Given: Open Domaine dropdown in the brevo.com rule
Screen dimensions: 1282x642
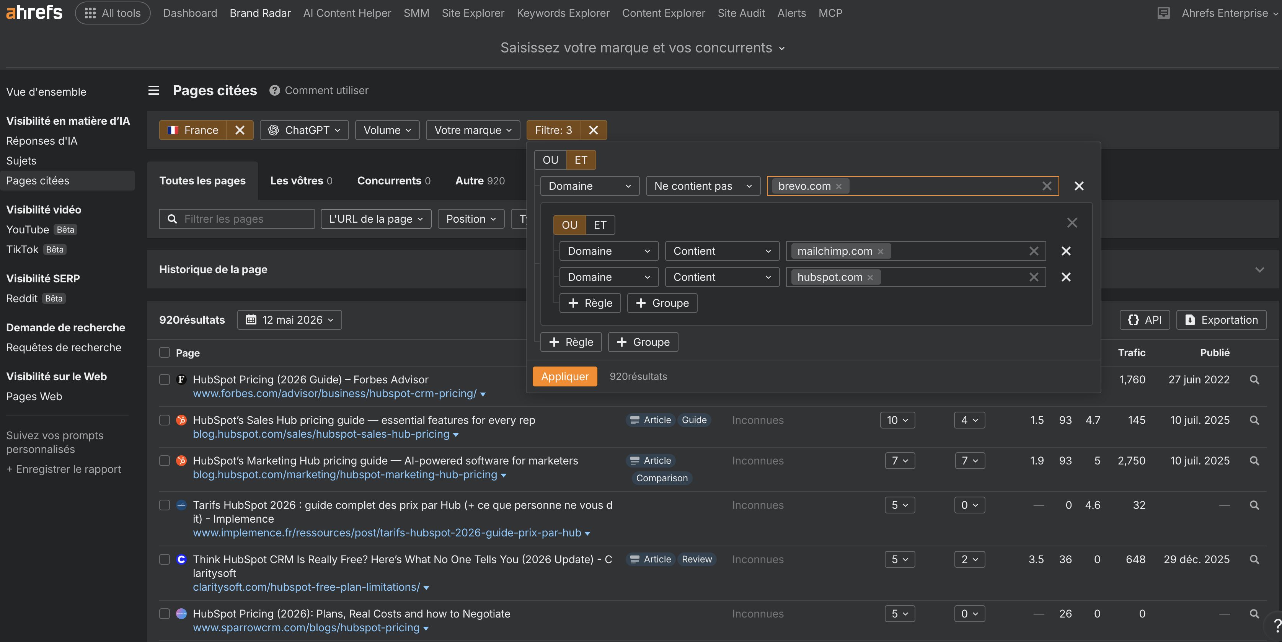Looking at the screenshot, I should [x=590, y=186].
